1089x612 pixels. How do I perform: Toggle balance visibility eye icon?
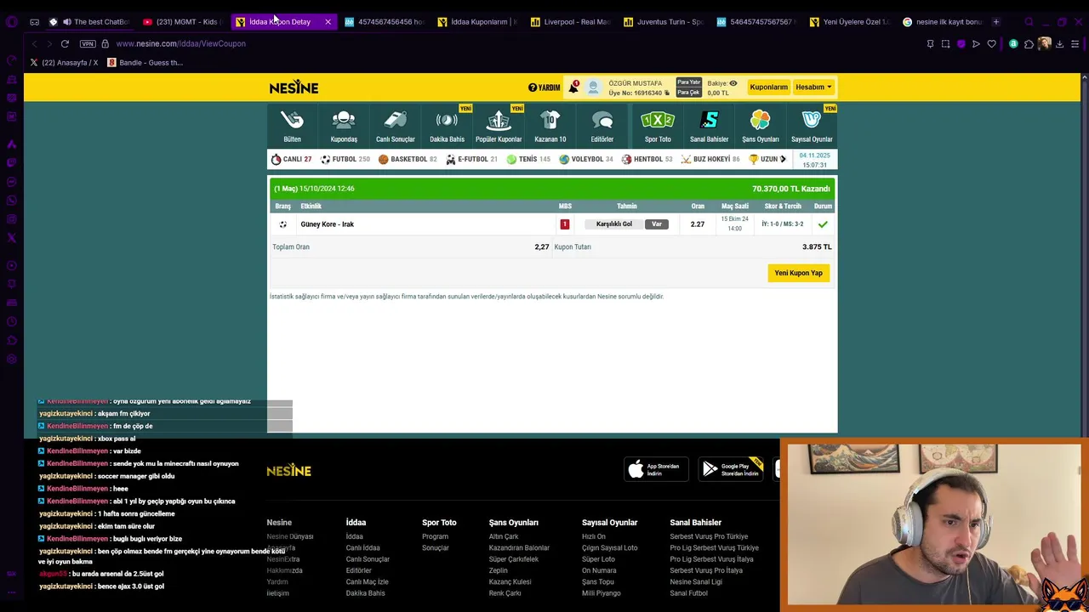click(733, 83)
